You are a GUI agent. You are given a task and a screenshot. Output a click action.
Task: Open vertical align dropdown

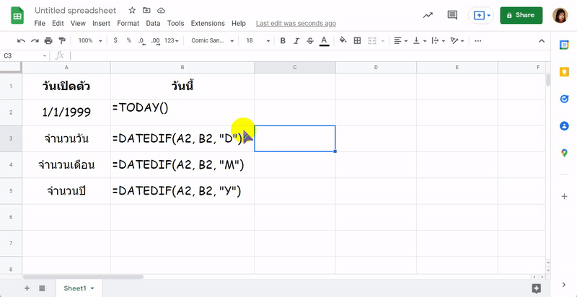coord(420,41)
